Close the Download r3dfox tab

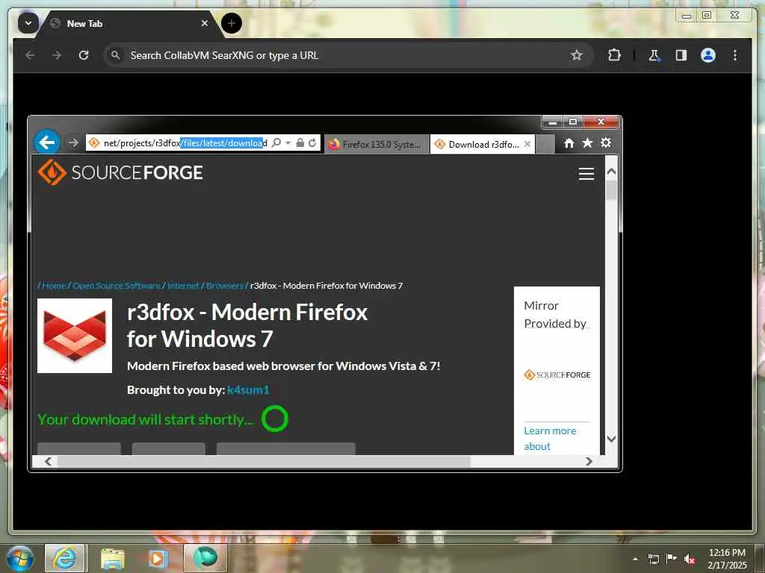[527, 144]
